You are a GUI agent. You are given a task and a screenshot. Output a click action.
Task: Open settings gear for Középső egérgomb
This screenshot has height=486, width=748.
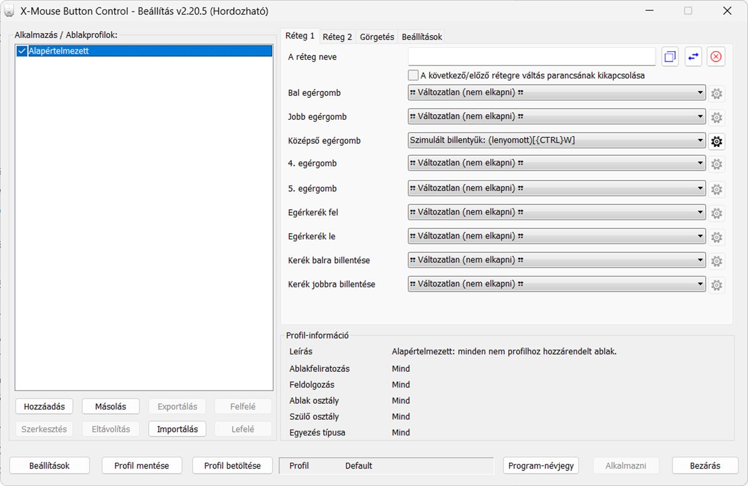click(x=716, y=141)
